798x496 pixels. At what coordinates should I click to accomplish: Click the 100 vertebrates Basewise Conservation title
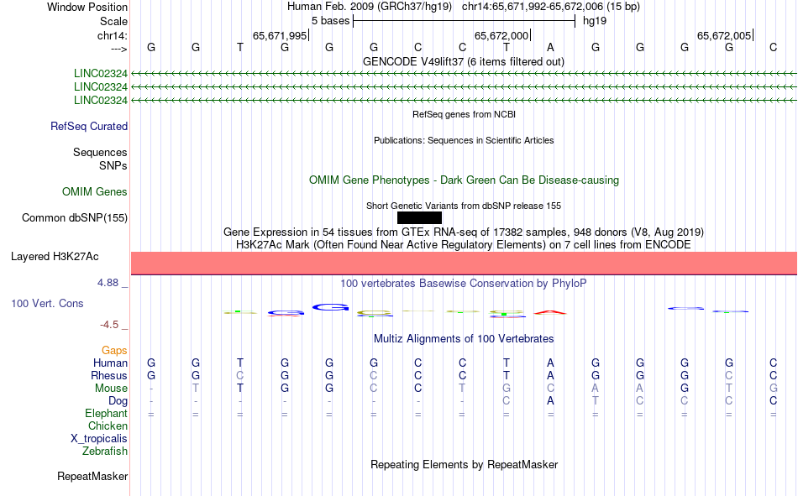pyautogui.click(x=463, y=284)
